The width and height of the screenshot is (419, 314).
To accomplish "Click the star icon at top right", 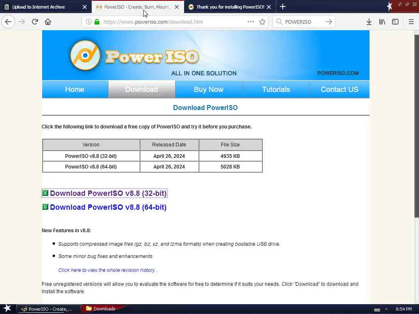I will pyautogui.click(x=390, y=7).
